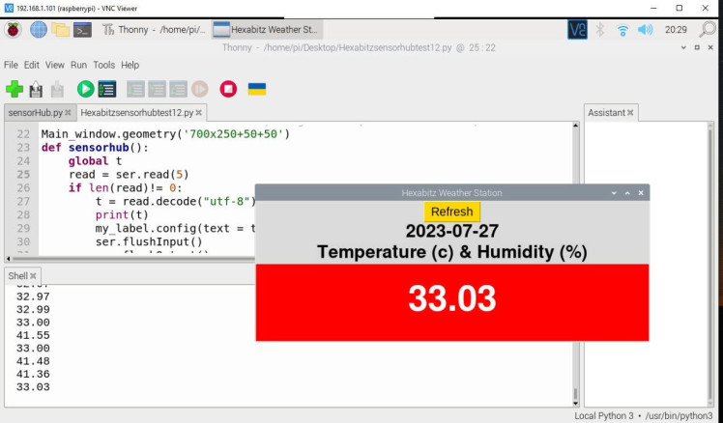Screen dimensions: 723x423
Task: Open the View menu
Action: pyautogui.click(x=54, y=65)
